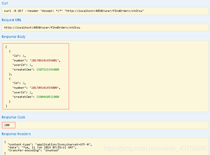Select the 200 response code value
Screen dimensions: 210x155
click(x=7, y=125)
